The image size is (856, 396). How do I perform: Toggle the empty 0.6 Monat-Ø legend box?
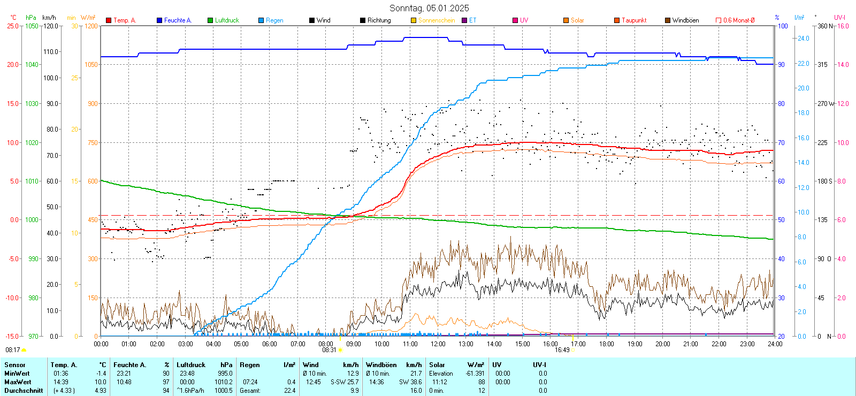[719, 20]
